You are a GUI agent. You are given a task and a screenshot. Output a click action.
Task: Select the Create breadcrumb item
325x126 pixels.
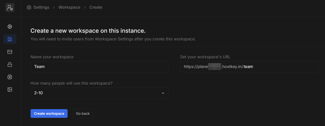coord(96,7)
